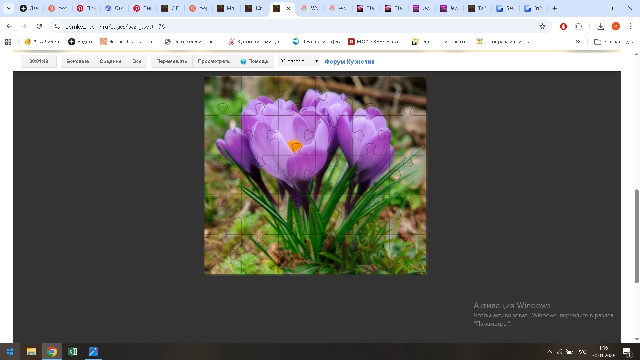Reload the page with refresh icon

point(39,26)
